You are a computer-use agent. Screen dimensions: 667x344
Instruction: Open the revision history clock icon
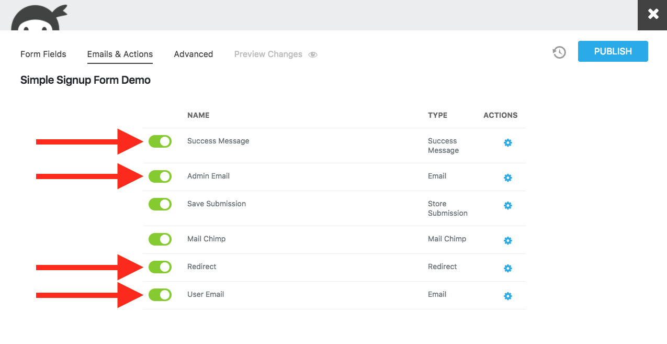click(x=559, y=52)
